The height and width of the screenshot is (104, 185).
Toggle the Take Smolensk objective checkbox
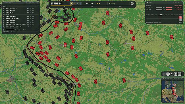pos(4,16)
